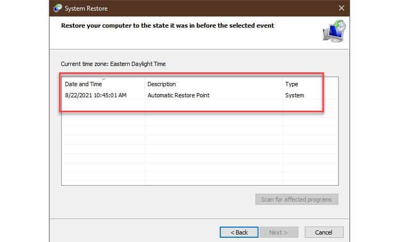The height and width of the screenshot is (242, 399).
Task: Click the computer restore clock graphic
Action: coord(335,31)
